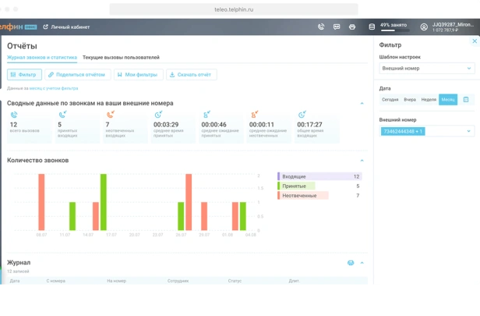
Task: Collapse the Сводные данные summary section
Action: tap(362, 104)
